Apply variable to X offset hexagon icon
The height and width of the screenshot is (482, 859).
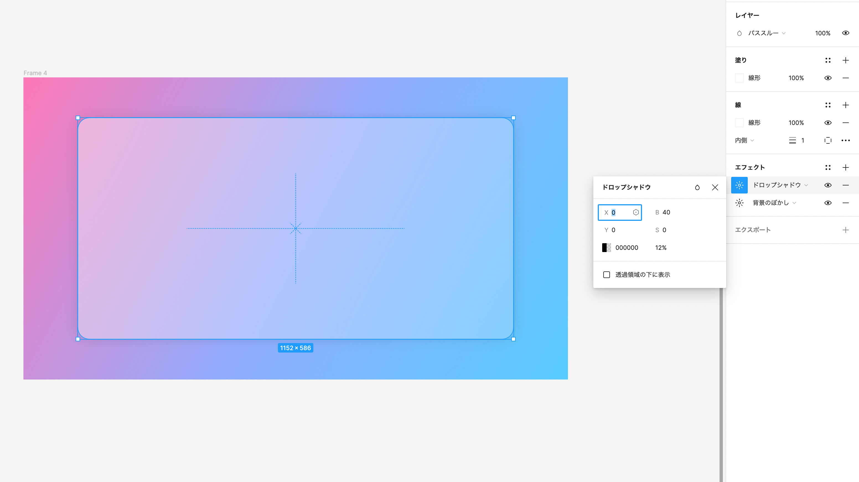click(x=636, y=213)
